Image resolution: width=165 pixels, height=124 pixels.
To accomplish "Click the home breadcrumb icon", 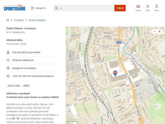I will (8, 20).
